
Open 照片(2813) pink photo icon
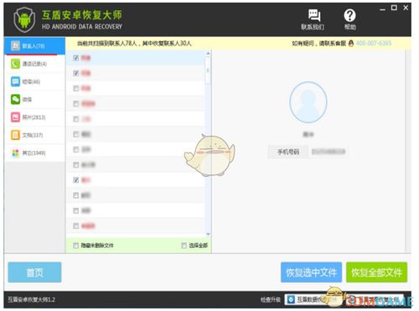coord(15,117)
